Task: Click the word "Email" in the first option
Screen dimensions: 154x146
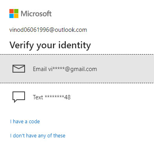Action: click(x=40, y=69)
